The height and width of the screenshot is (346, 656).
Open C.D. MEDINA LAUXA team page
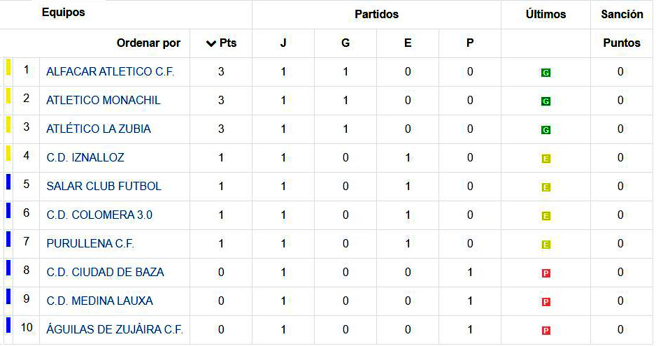(x=99, y=301)
